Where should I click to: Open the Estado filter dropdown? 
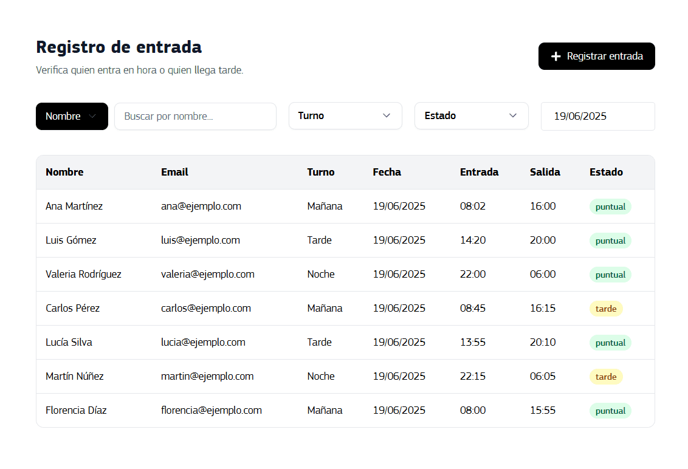pos(471,116)
